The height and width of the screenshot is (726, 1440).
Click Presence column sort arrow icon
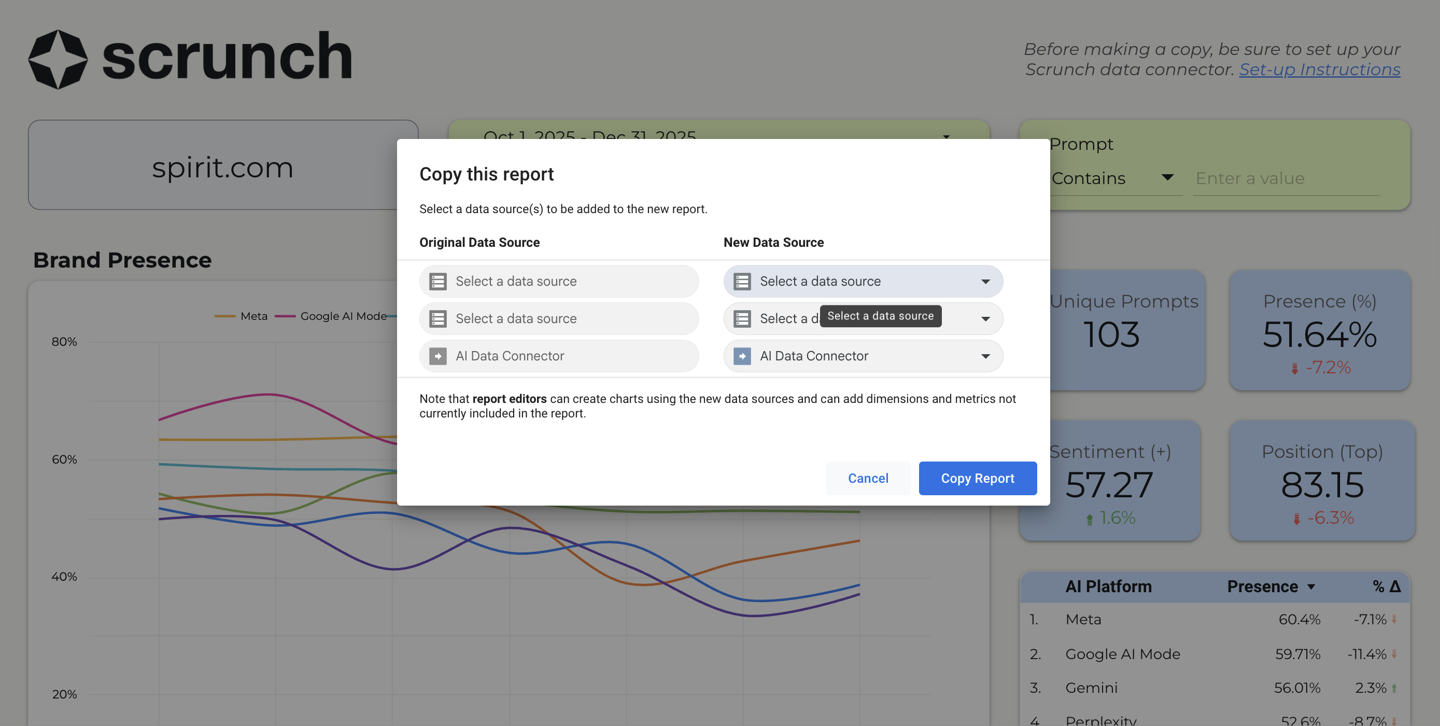click(x=1311, y=587)
